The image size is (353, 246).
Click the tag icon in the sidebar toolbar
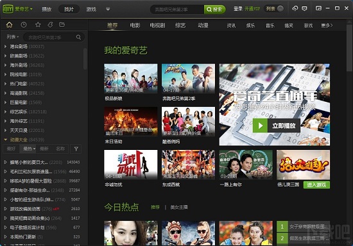coord(50,24)
